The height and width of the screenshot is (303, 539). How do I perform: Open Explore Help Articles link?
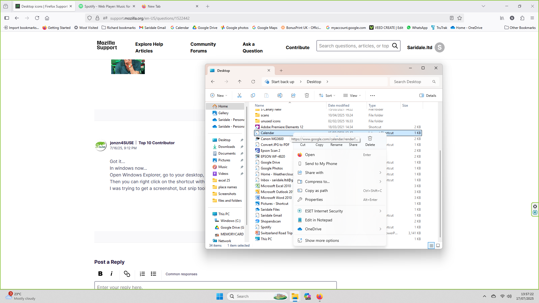pos(149,47)
